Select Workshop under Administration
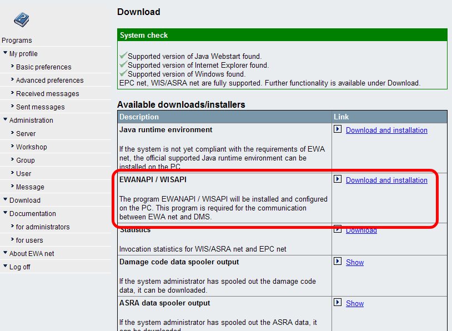 (x=31, y=147)
